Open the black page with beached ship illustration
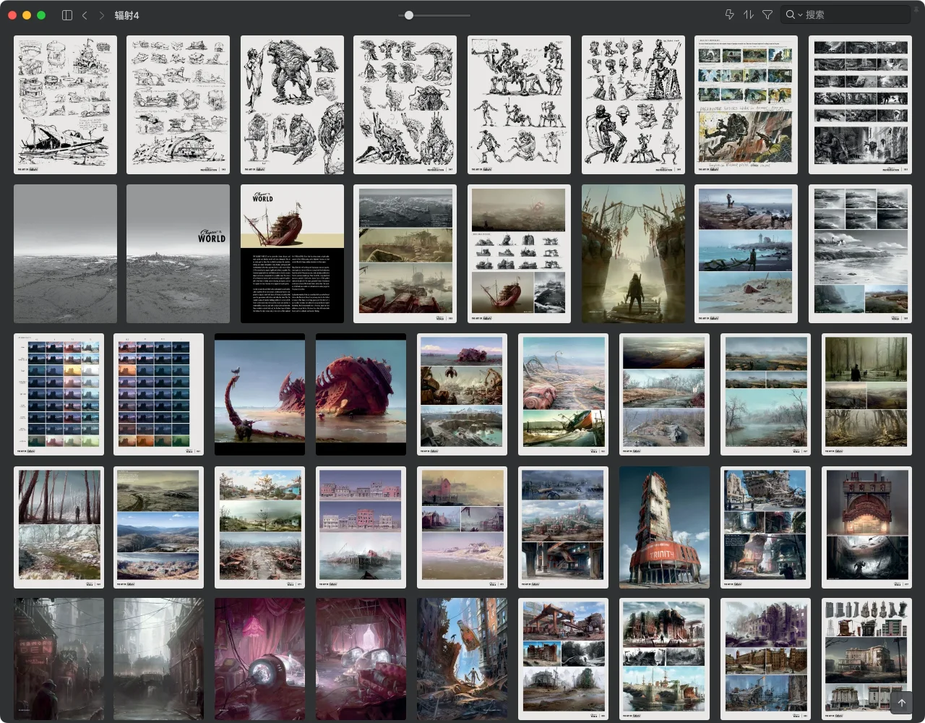 click(x=292, y=254)
